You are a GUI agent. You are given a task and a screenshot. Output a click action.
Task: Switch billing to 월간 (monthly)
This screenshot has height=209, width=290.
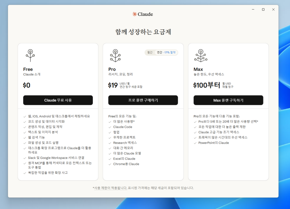point(150,52)
